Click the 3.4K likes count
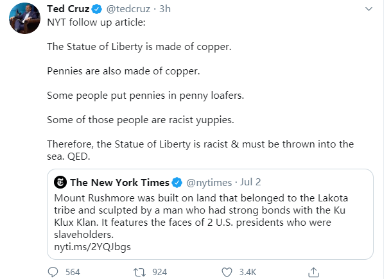Image resolution: width=391 pixels, height=279 pixels. pos(247,272)
